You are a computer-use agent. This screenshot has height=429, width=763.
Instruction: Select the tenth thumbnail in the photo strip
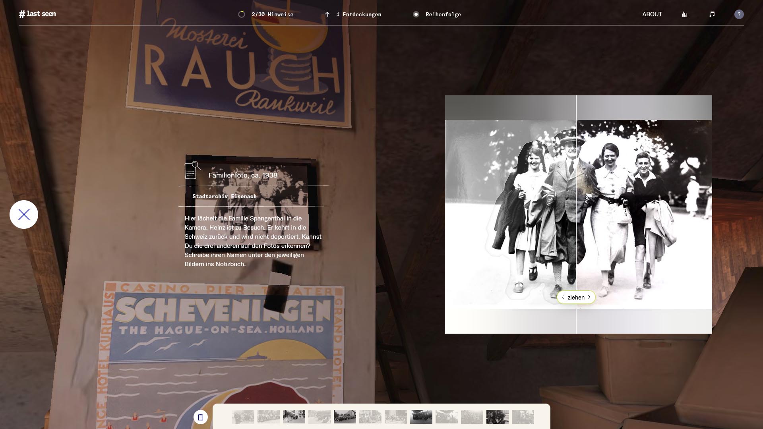(472, 417)
